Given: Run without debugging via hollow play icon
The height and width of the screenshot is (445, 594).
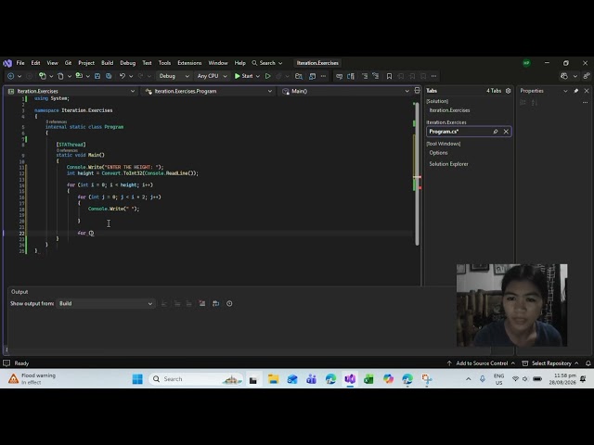Looking at the screenshot, I should tap(268, 76).
